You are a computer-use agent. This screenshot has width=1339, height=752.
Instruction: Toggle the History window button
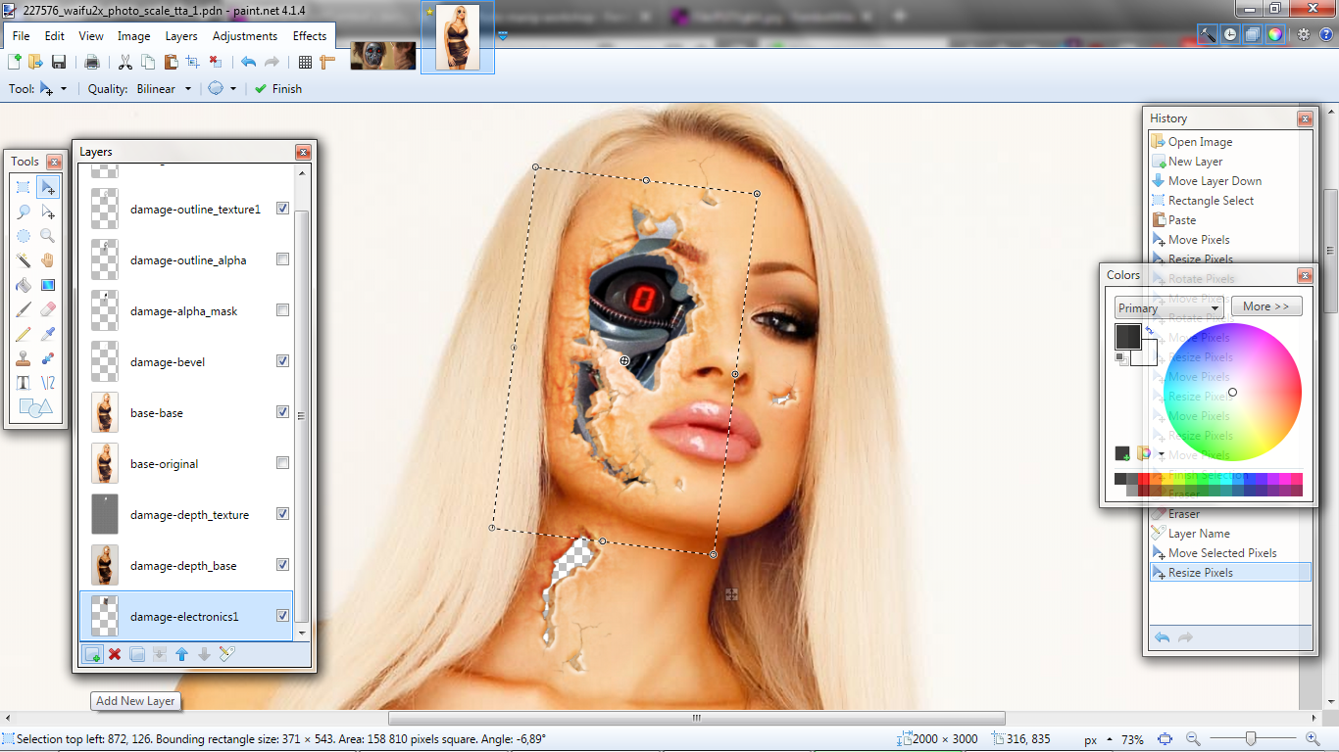(1230, 34)
